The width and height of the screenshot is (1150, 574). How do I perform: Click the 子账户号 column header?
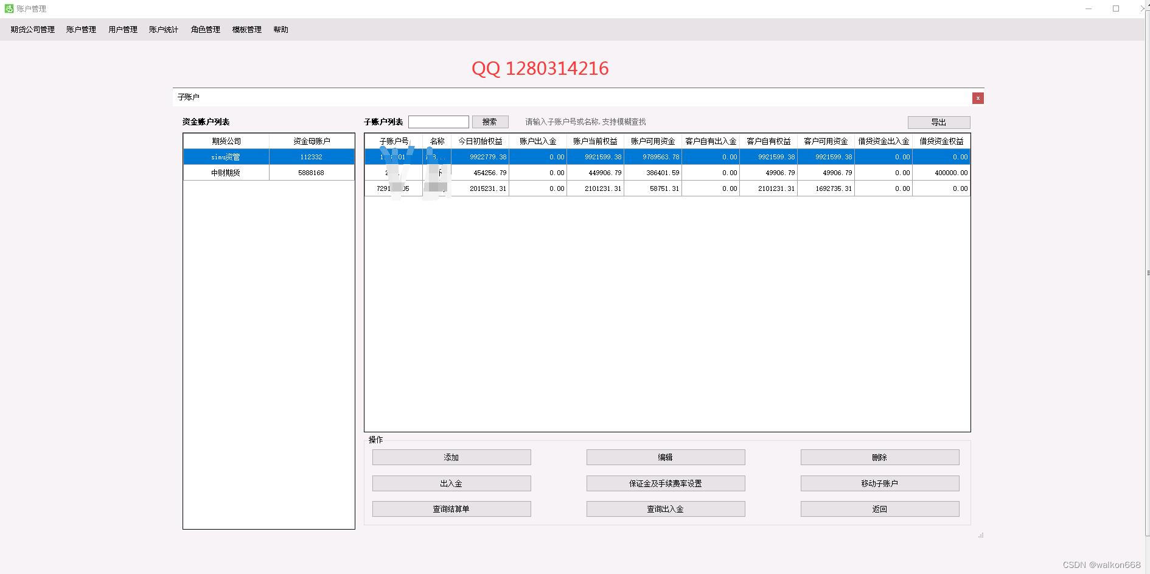394,141
